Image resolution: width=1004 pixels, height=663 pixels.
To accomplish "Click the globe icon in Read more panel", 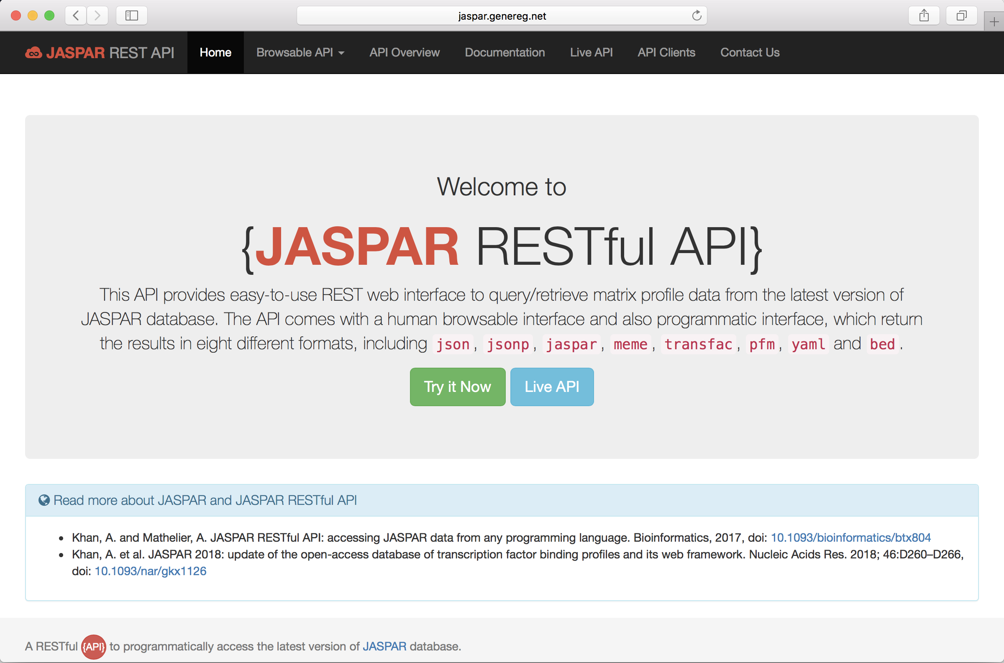I will click(x=44, y=500).
